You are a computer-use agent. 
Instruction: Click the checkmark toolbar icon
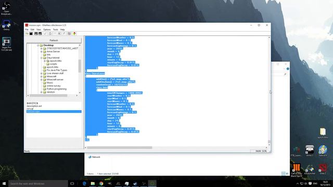pyautogui.click(x=45, y=33)
